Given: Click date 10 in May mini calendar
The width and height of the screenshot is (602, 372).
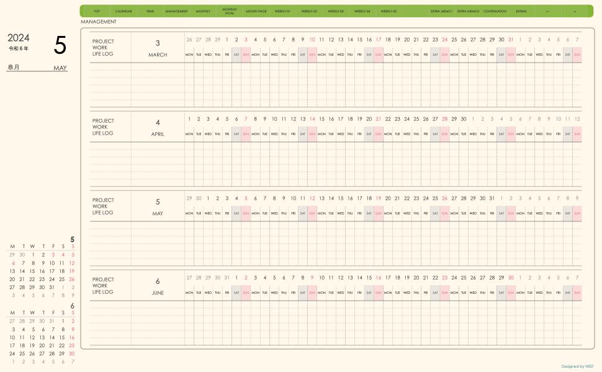Looking at the screenshot, I should click(52, 263).
